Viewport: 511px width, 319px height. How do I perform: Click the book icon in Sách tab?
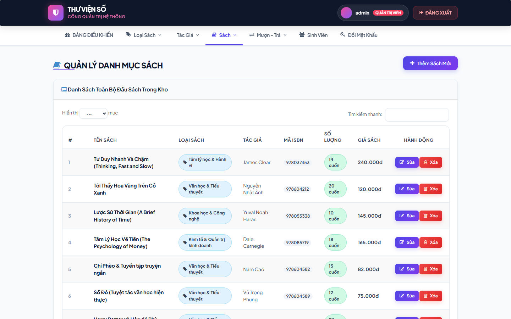(214, 35)
